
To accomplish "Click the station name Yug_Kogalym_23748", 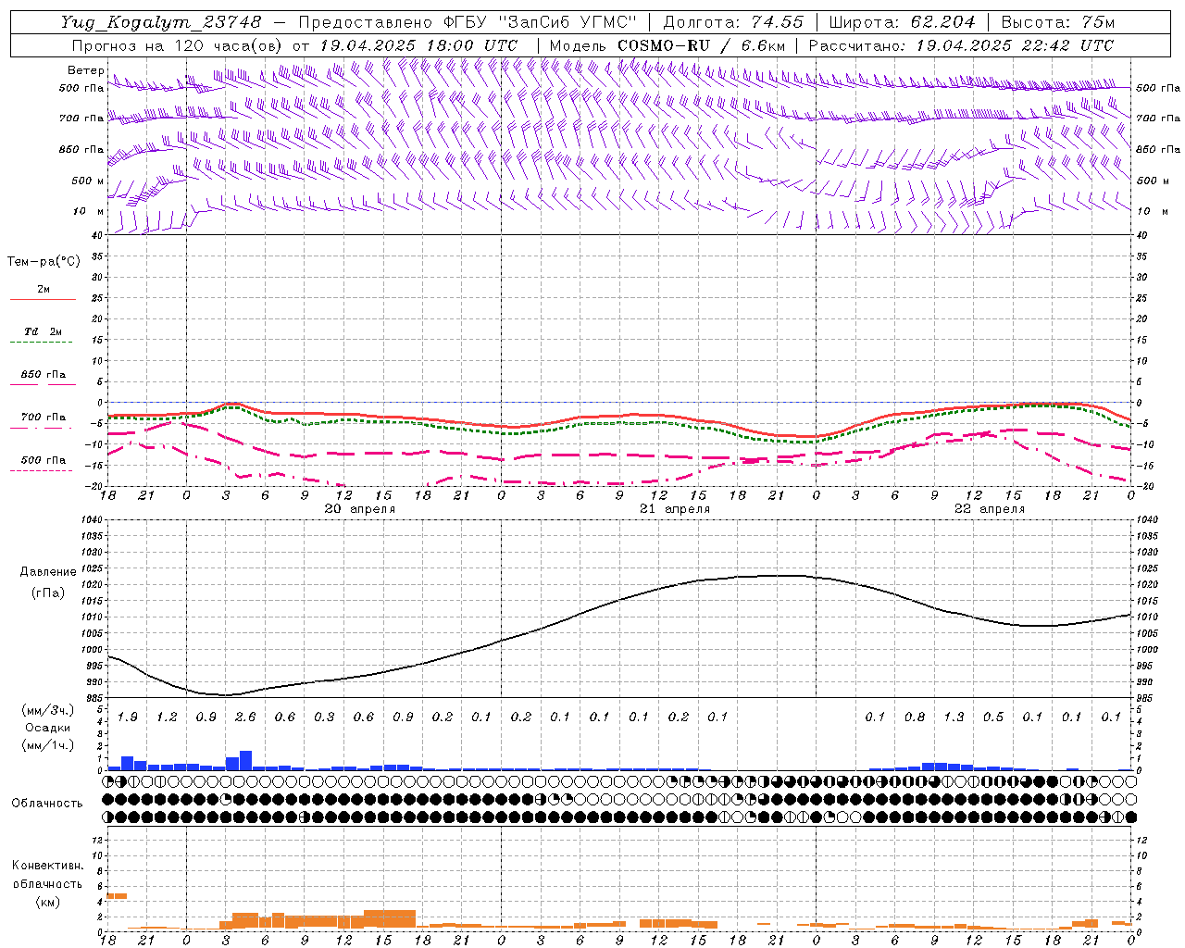I will tap(161, 22).
